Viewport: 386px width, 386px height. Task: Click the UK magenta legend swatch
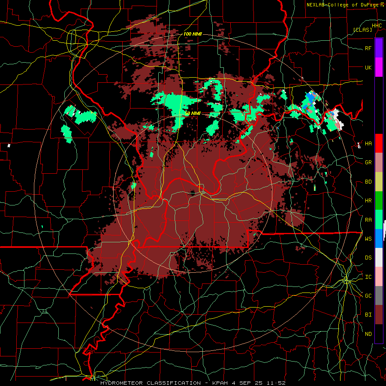click(x=379, y=67)
